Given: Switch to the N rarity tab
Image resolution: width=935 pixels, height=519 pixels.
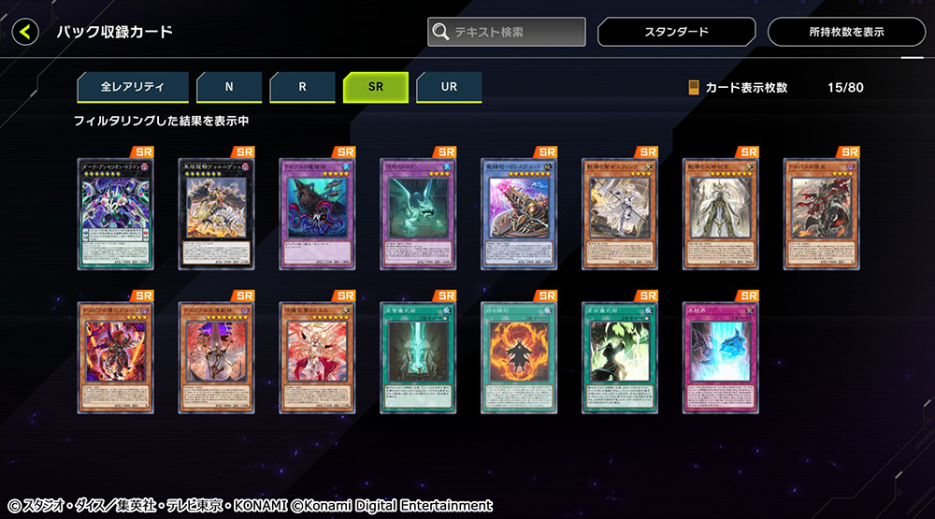Looking at the screenshot, I should (x=229, y=87).
